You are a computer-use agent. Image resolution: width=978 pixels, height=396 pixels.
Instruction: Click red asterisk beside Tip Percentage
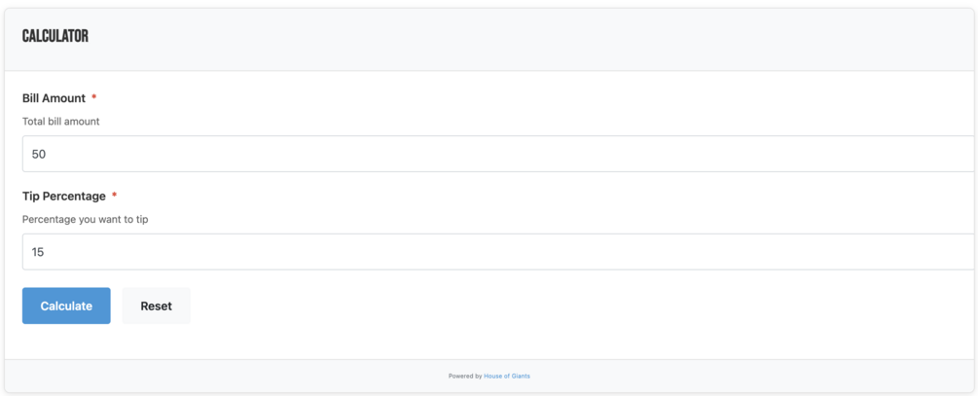[114, 196]
